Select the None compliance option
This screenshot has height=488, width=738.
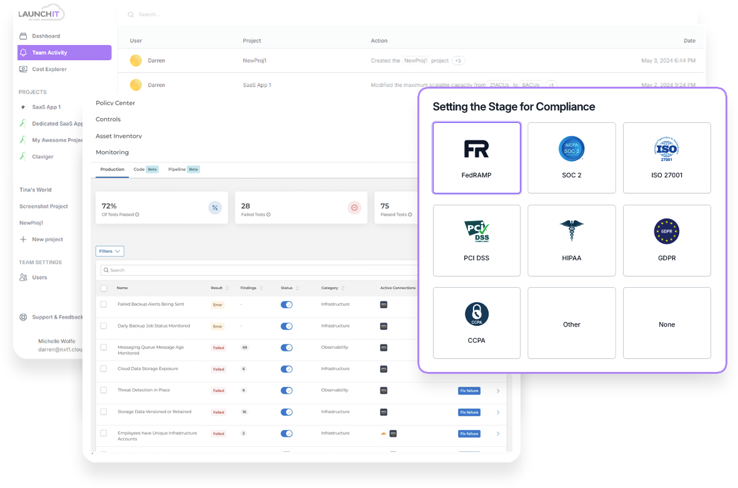666,323
